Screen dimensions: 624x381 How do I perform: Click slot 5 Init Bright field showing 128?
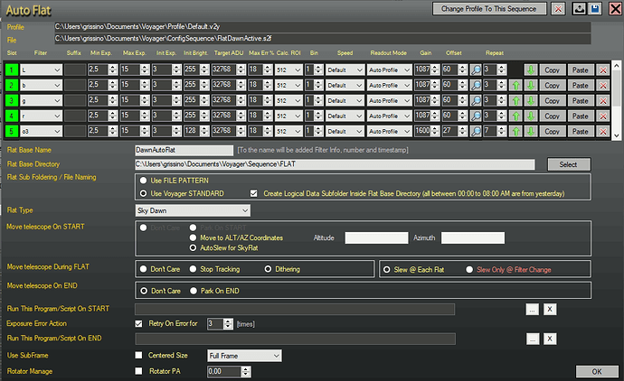pyautogui.click(x=192, y=131)
